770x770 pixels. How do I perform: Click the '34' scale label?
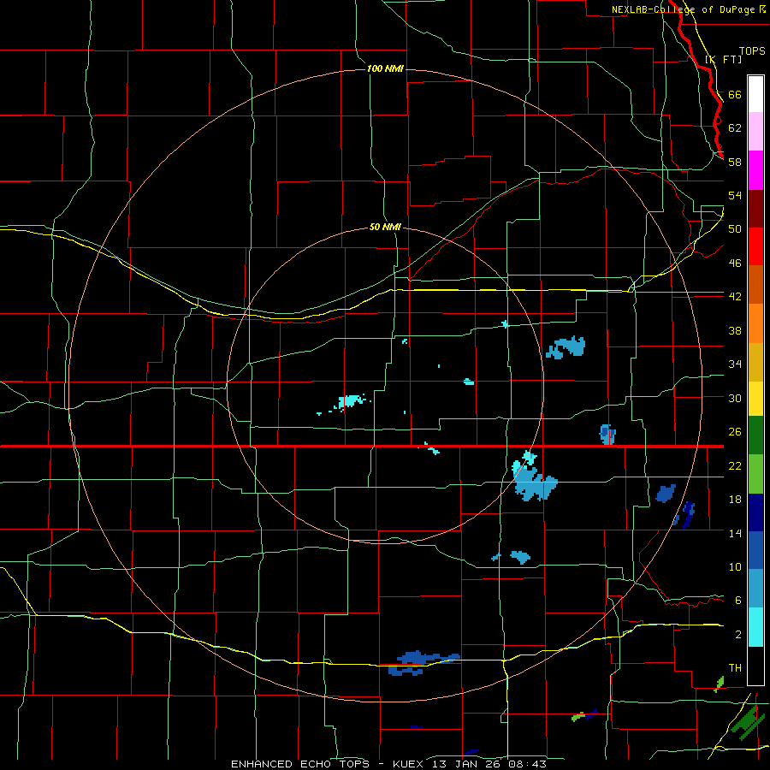[x=735, y=364]
